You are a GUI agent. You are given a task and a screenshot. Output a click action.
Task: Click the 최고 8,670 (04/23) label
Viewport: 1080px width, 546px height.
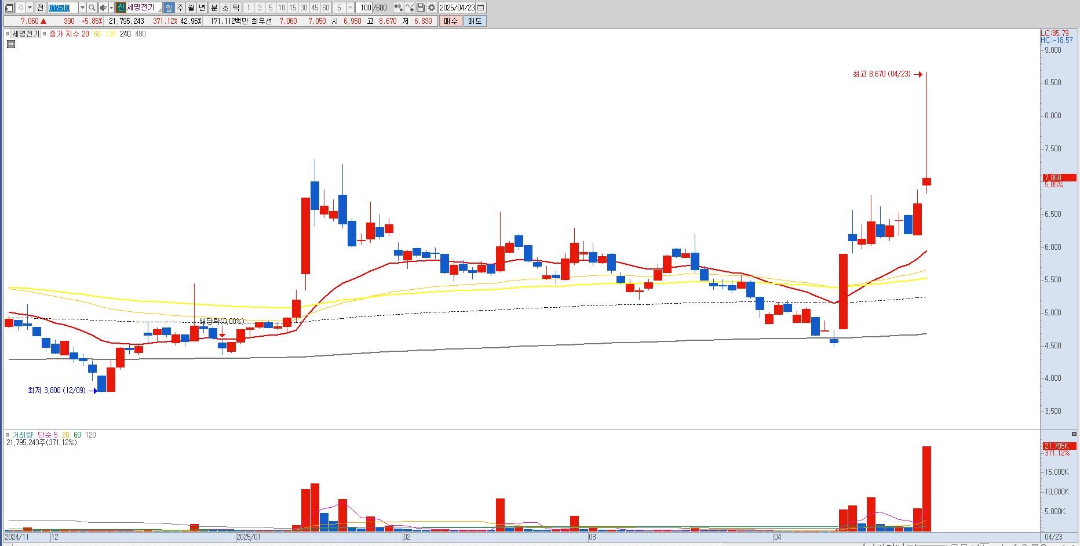point(881,74)
